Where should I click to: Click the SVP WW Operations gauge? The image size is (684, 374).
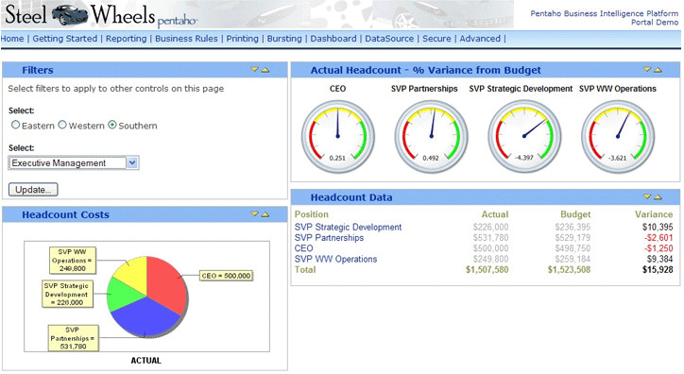(x=618, y=136)
